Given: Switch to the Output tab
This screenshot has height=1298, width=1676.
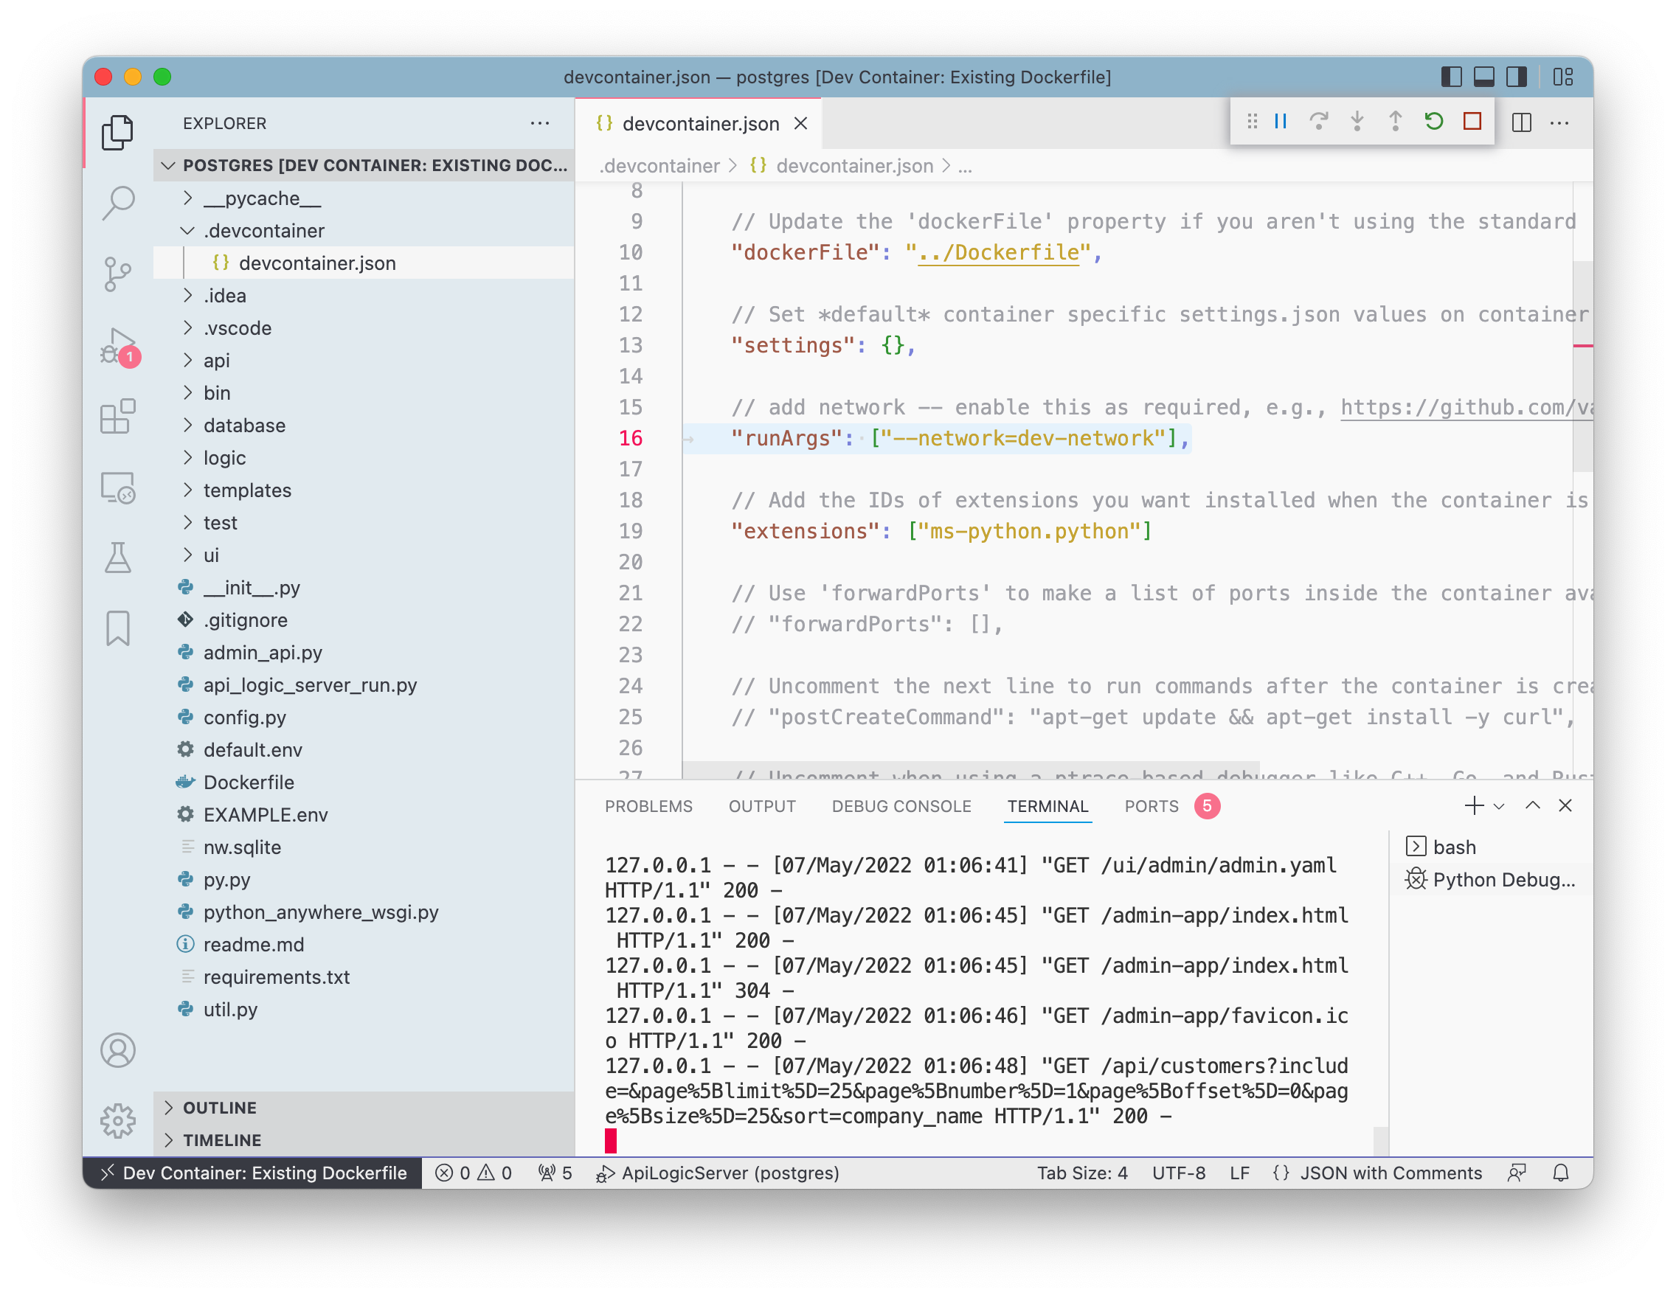Looking at the screenshot, I should click(x=762, y=806).
